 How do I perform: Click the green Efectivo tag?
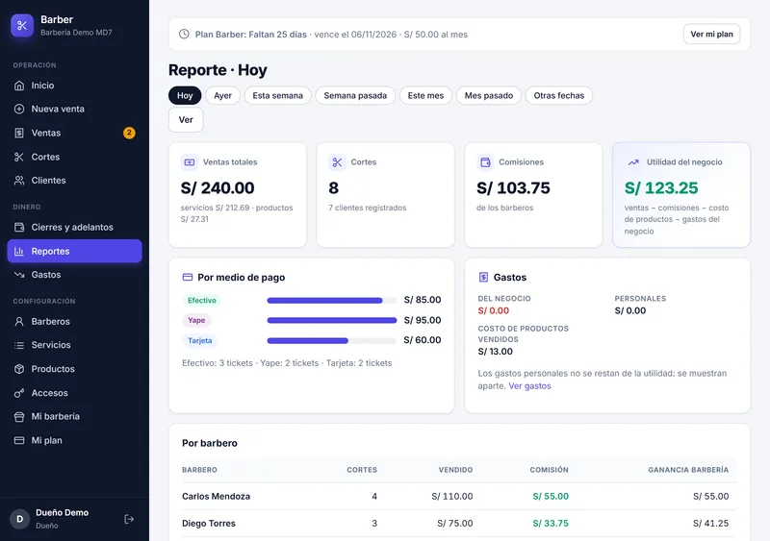(202, 300)
